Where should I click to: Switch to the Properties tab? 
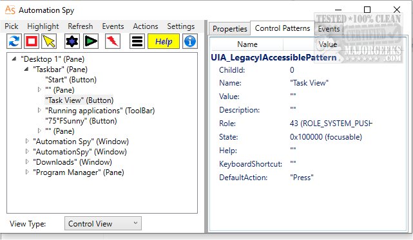(x=229, y=28)
